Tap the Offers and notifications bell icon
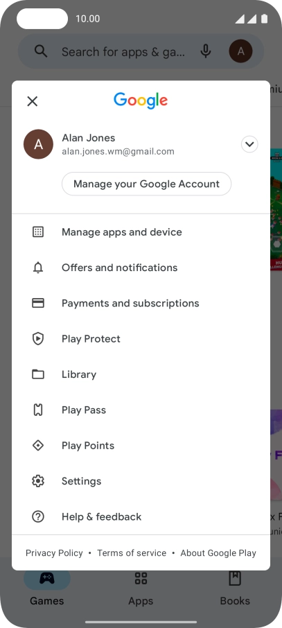 pyautogui.click(x=38, y=268)
